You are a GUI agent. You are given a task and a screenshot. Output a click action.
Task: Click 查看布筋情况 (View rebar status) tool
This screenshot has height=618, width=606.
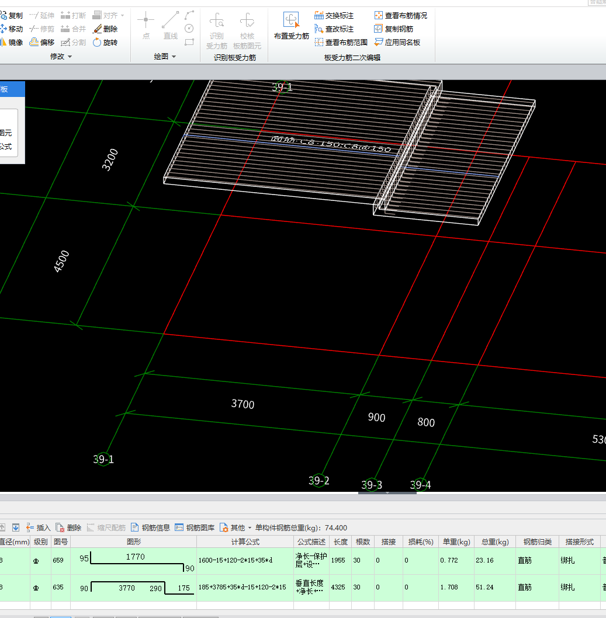pos(400,15)
